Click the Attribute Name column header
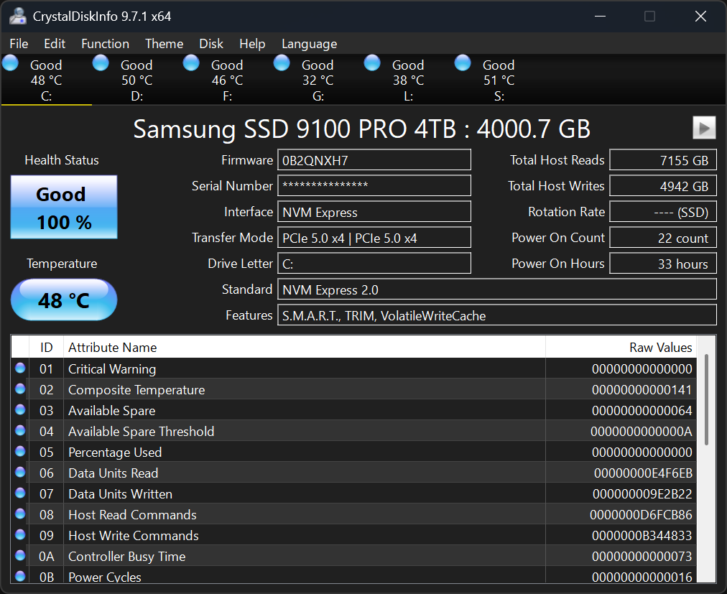 [304, 348]
